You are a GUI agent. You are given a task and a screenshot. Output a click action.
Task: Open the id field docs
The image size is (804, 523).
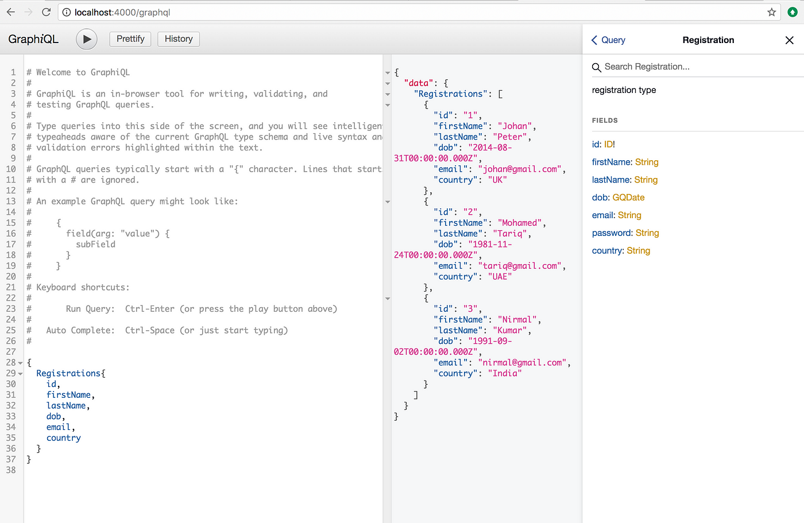pyautogui.click(x=596, y=144)
